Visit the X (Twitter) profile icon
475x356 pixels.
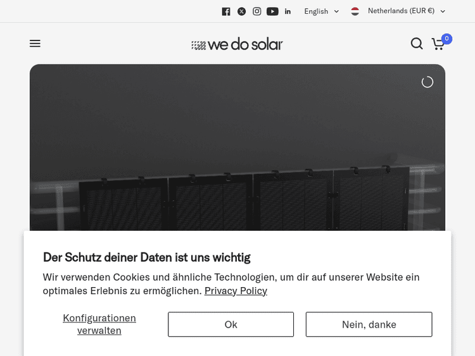[x=241, y=11]
